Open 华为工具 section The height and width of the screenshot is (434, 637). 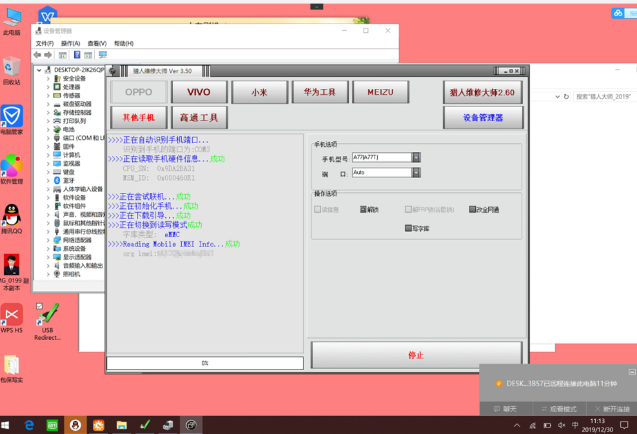[x=320, y=92]
